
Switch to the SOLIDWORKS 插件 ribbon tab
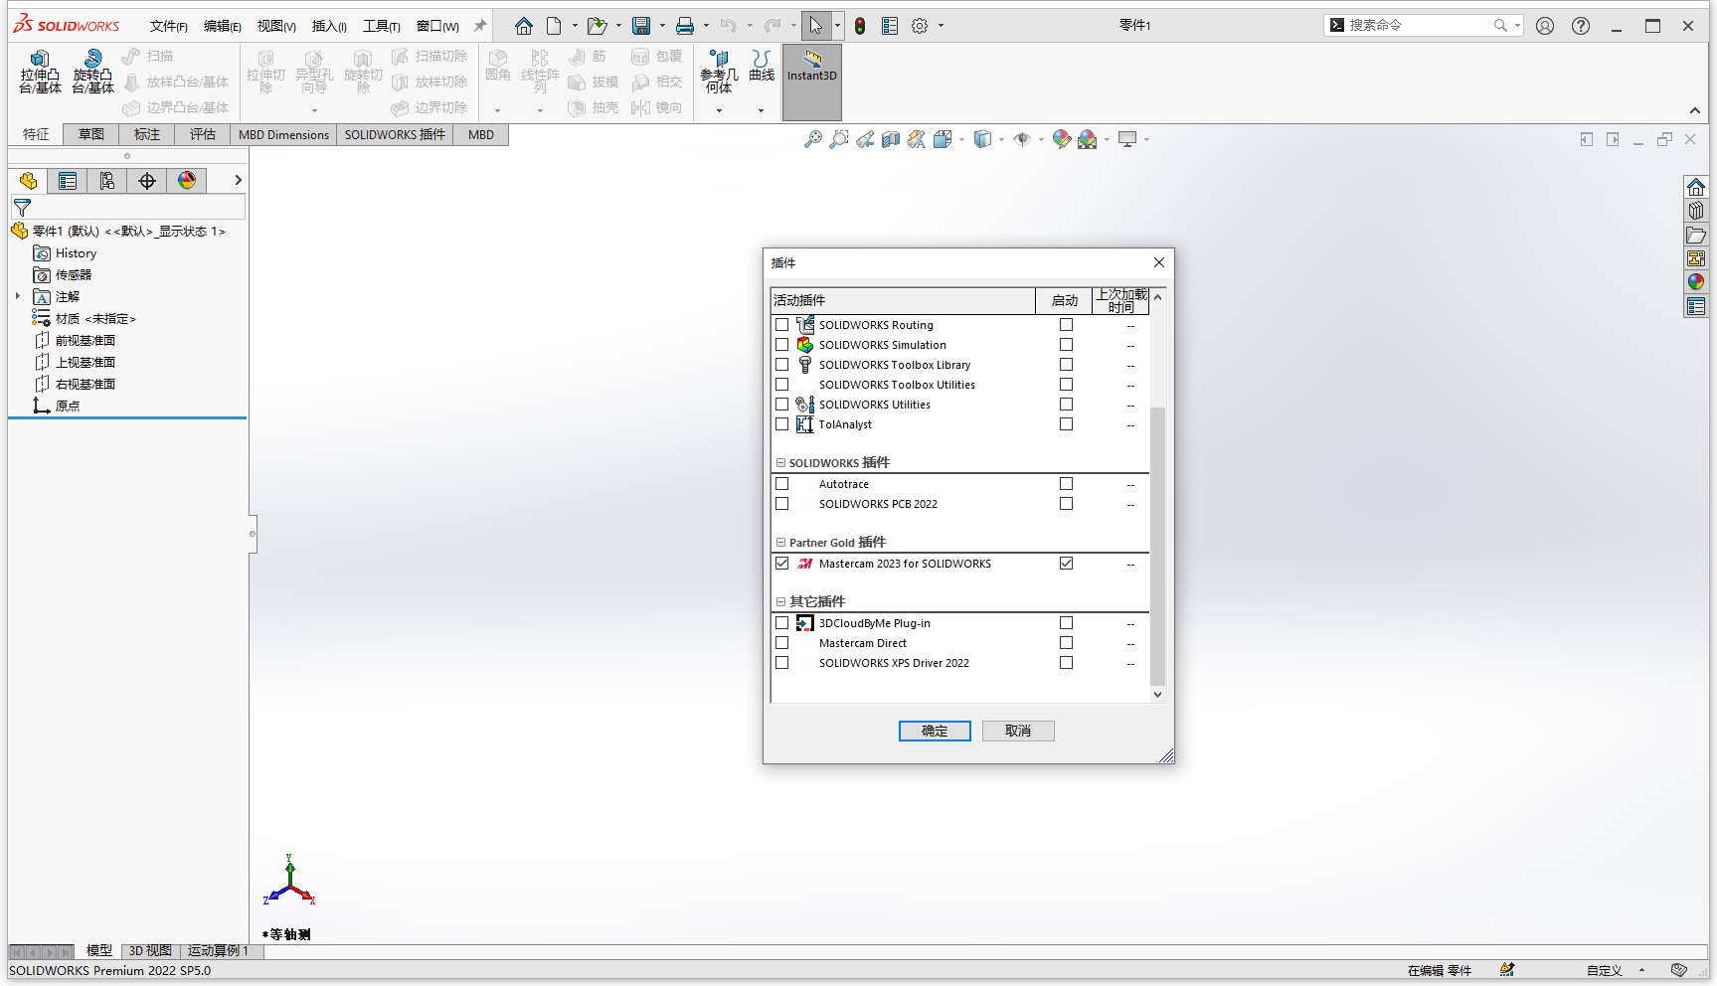(395, 134)
